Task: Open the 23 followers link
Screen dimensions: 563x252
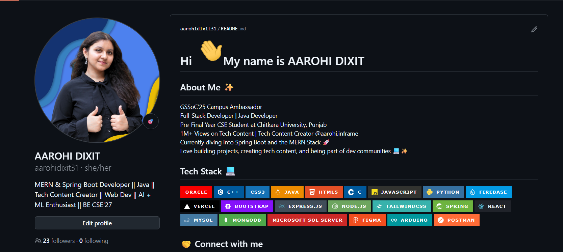Action: (55, 241)
